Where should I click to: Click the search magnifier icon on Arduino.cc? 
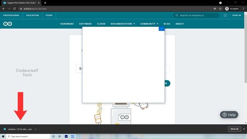click(177, 15)
